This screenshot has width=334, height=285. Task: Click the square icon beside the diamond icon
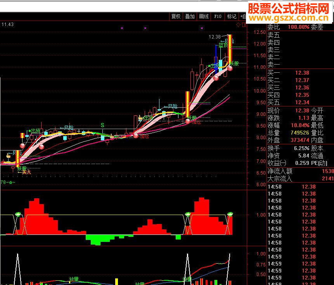pyautogui.click(x=244, y=25)
